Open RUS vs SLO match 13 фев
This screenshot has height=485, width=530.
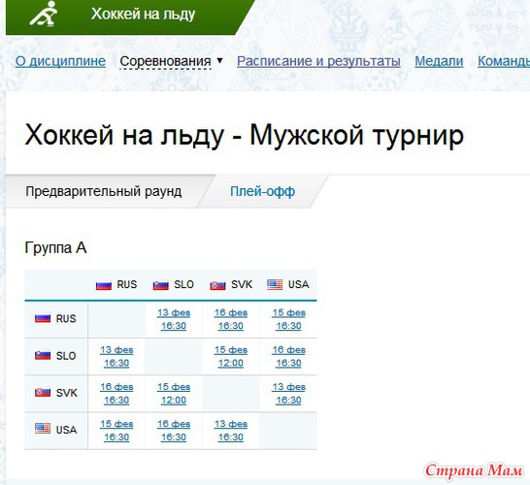(174, 319)
